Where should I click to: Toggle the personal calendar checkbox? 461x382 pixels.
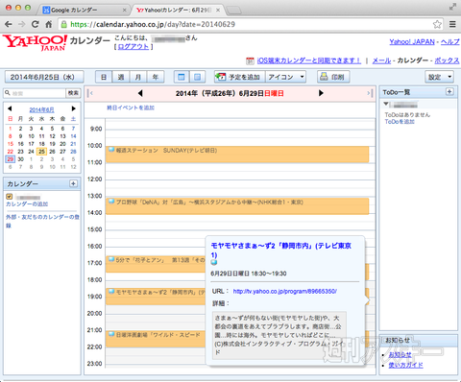[x=9, y=197]
